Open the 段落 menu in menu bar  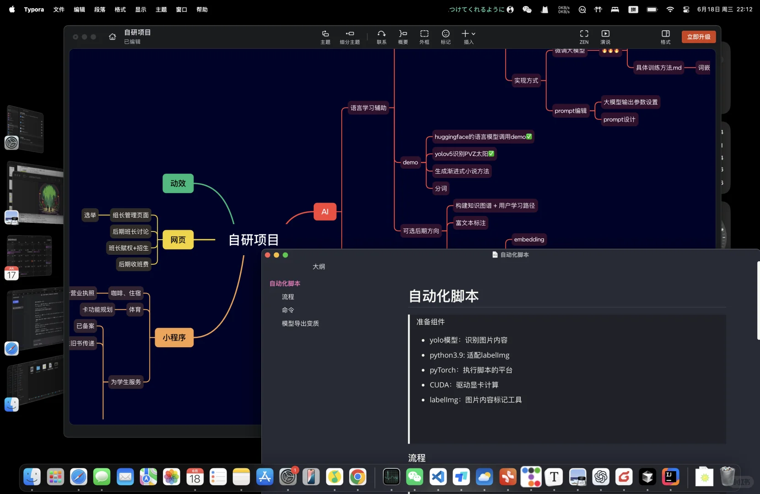pos(99,9)
